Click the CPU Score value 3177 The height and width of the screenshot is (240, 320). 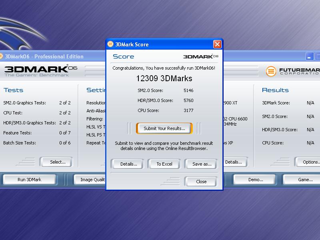pyautogui.click(x=188, y=110)
